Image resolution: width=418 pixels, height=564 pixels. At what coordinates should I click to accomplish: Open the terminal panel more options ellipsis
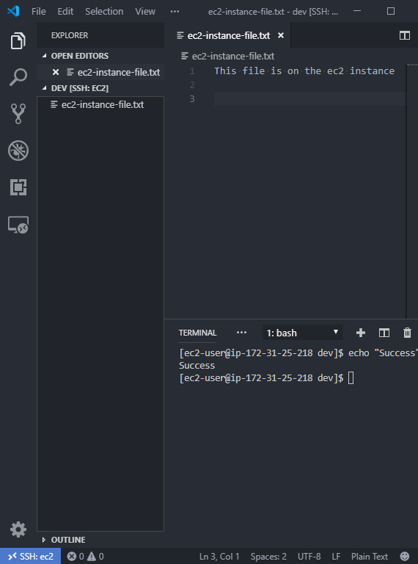241,333
